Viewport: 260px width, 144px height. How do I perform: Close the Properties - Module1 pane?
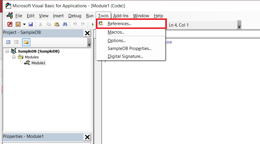pos(87,137)
